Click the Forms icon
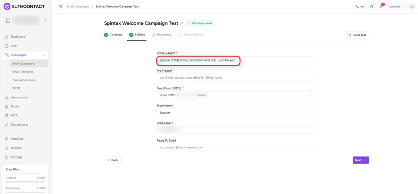 tap(7, 106)
